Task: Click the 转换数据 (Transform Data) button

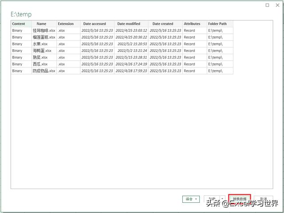Action: pos(240,199)
